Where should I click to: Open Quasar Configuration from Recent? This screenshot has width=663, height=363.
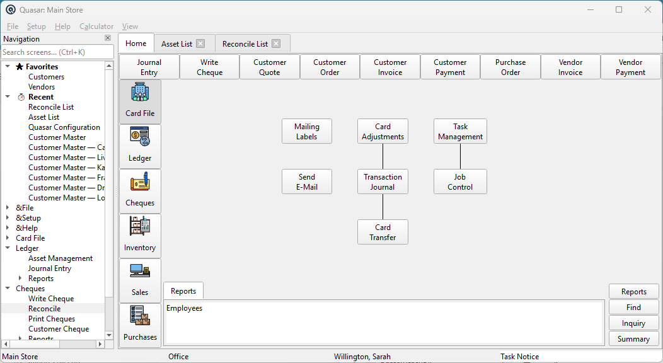click(x=64, y=127)
